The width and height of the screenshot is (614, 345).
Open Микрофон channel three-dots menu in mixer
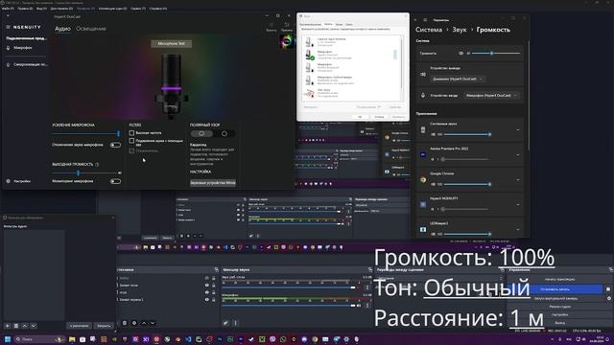click(x=367, y=305)
